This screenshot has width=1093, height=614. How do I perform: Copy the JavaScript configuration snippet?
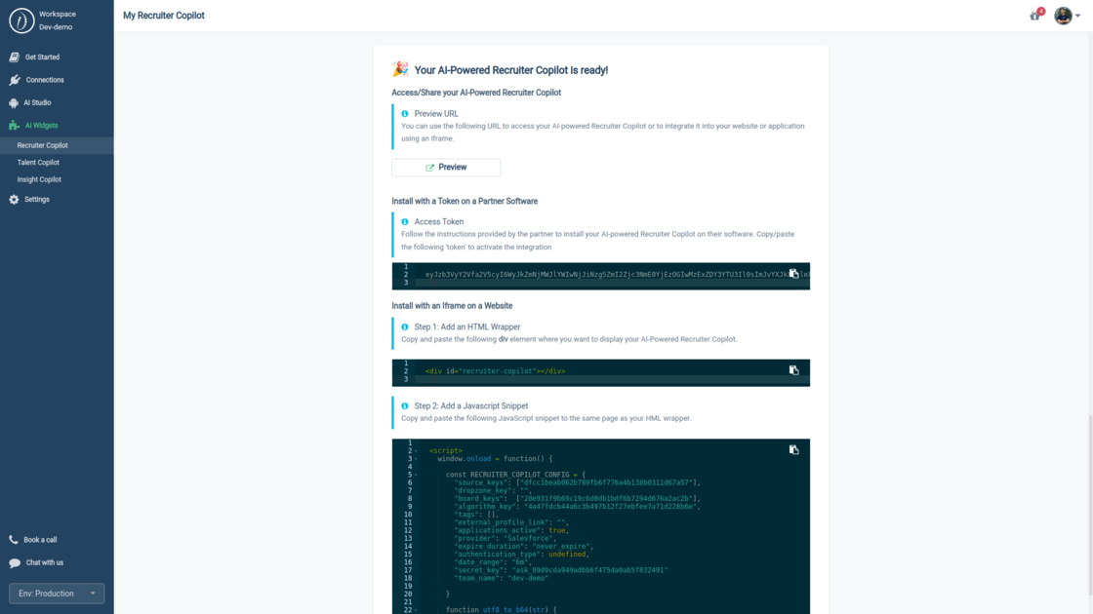coord(793,449)
